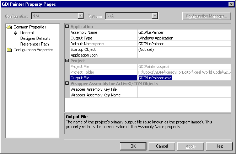Click the Project category header text
236x154 pixels.
click(x=78, y=61)
